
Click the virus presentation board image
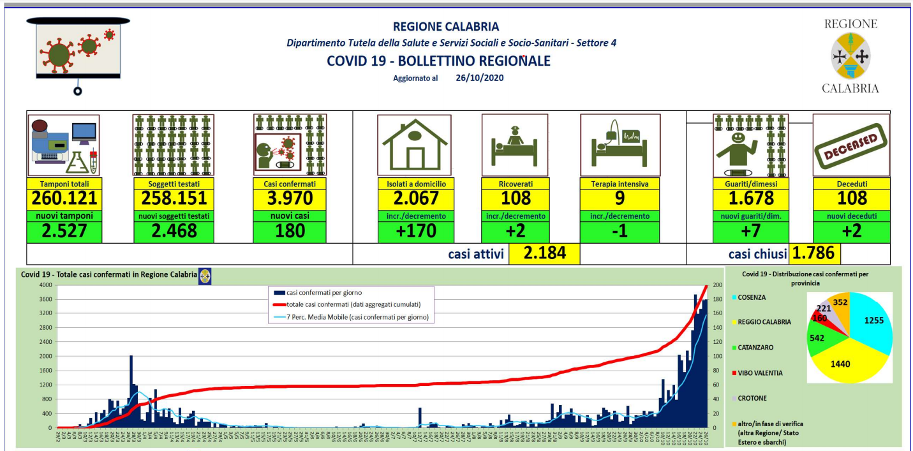click(x=78, y=51)
